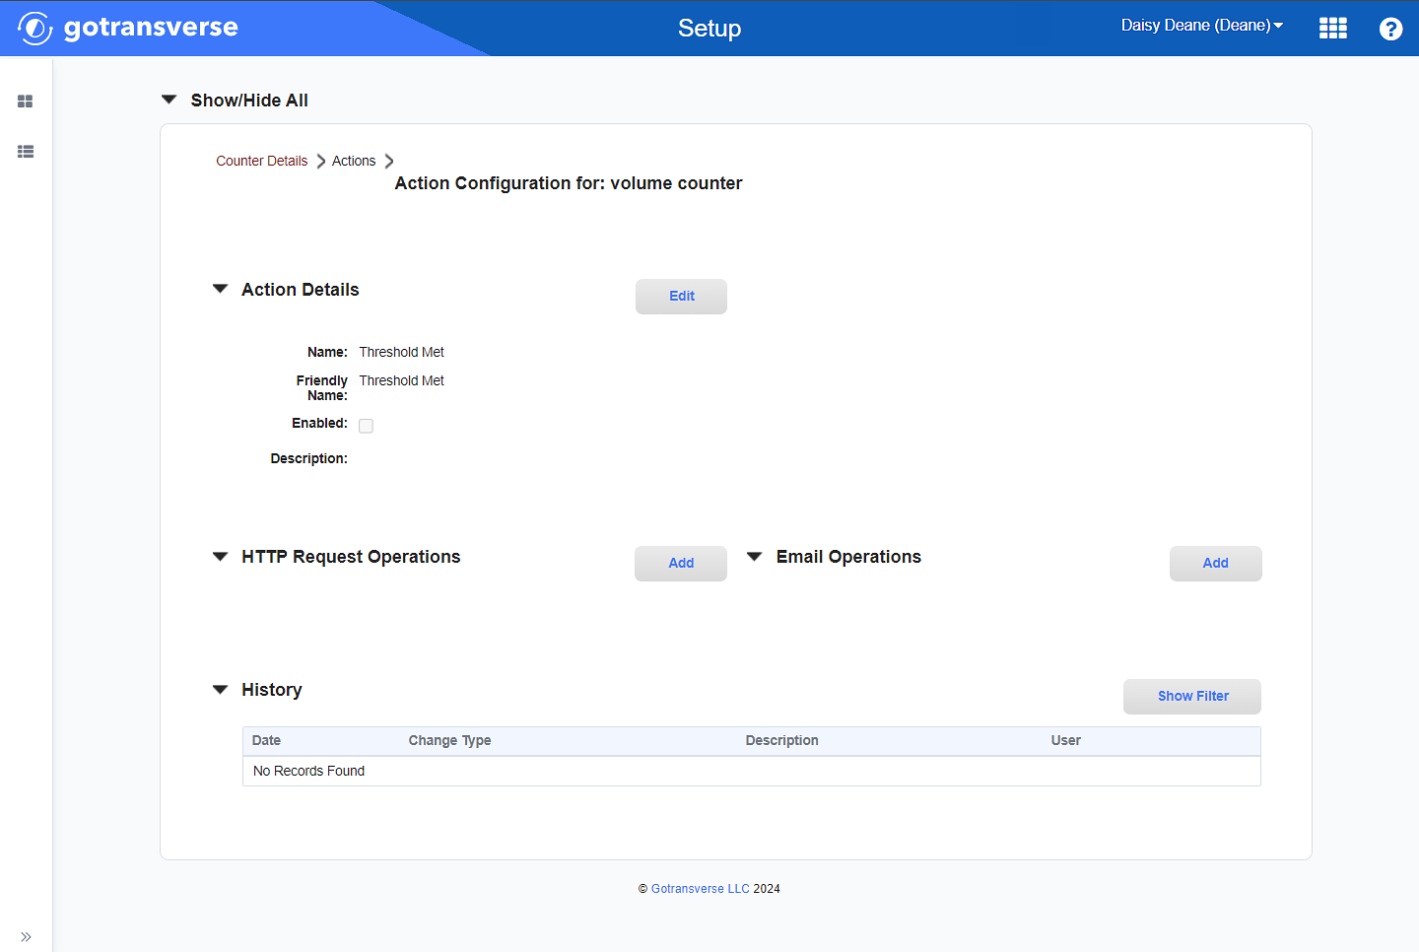This screenshot has height=952, width=1419.
Task: Click the User column header
Action: [1065, 740]
